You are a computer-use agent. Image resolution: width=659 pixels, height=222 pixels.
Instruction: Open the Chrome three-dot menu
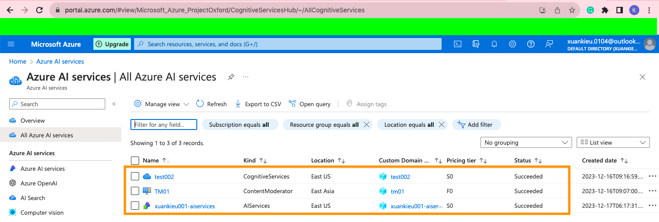coord(649,10)
